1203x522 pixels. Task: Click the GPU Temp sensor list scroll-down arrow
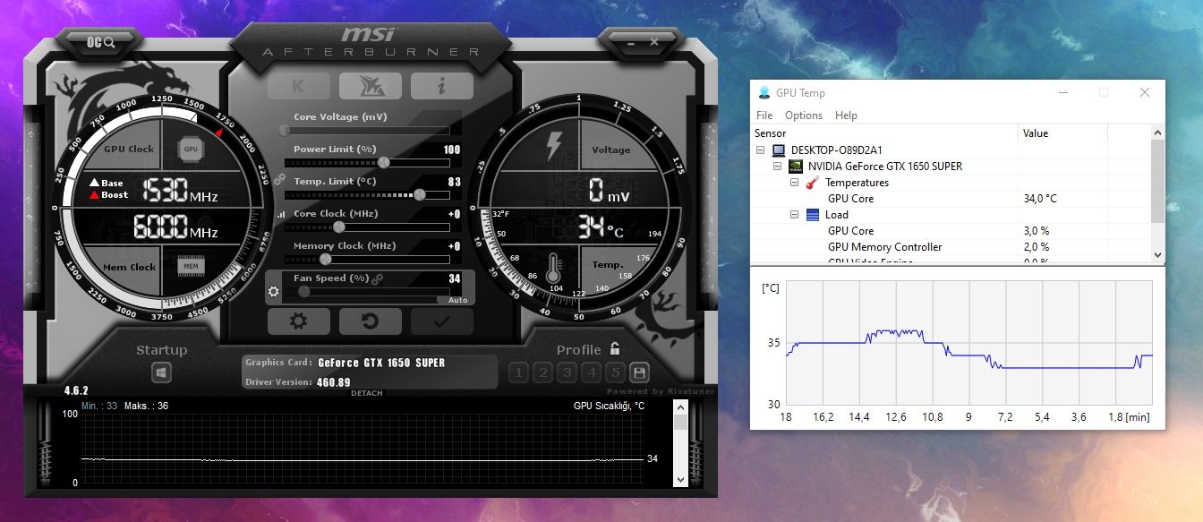coord(1158,255)
